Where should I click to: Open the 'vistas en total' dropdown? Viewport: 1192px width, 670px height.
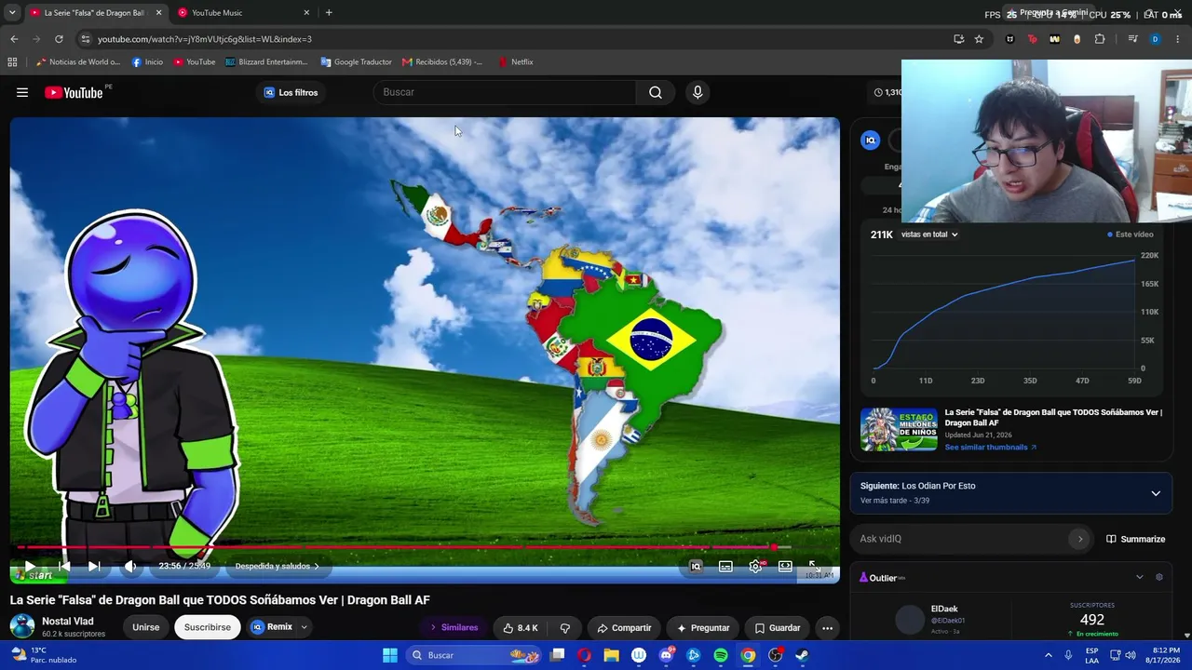point(929,234)
